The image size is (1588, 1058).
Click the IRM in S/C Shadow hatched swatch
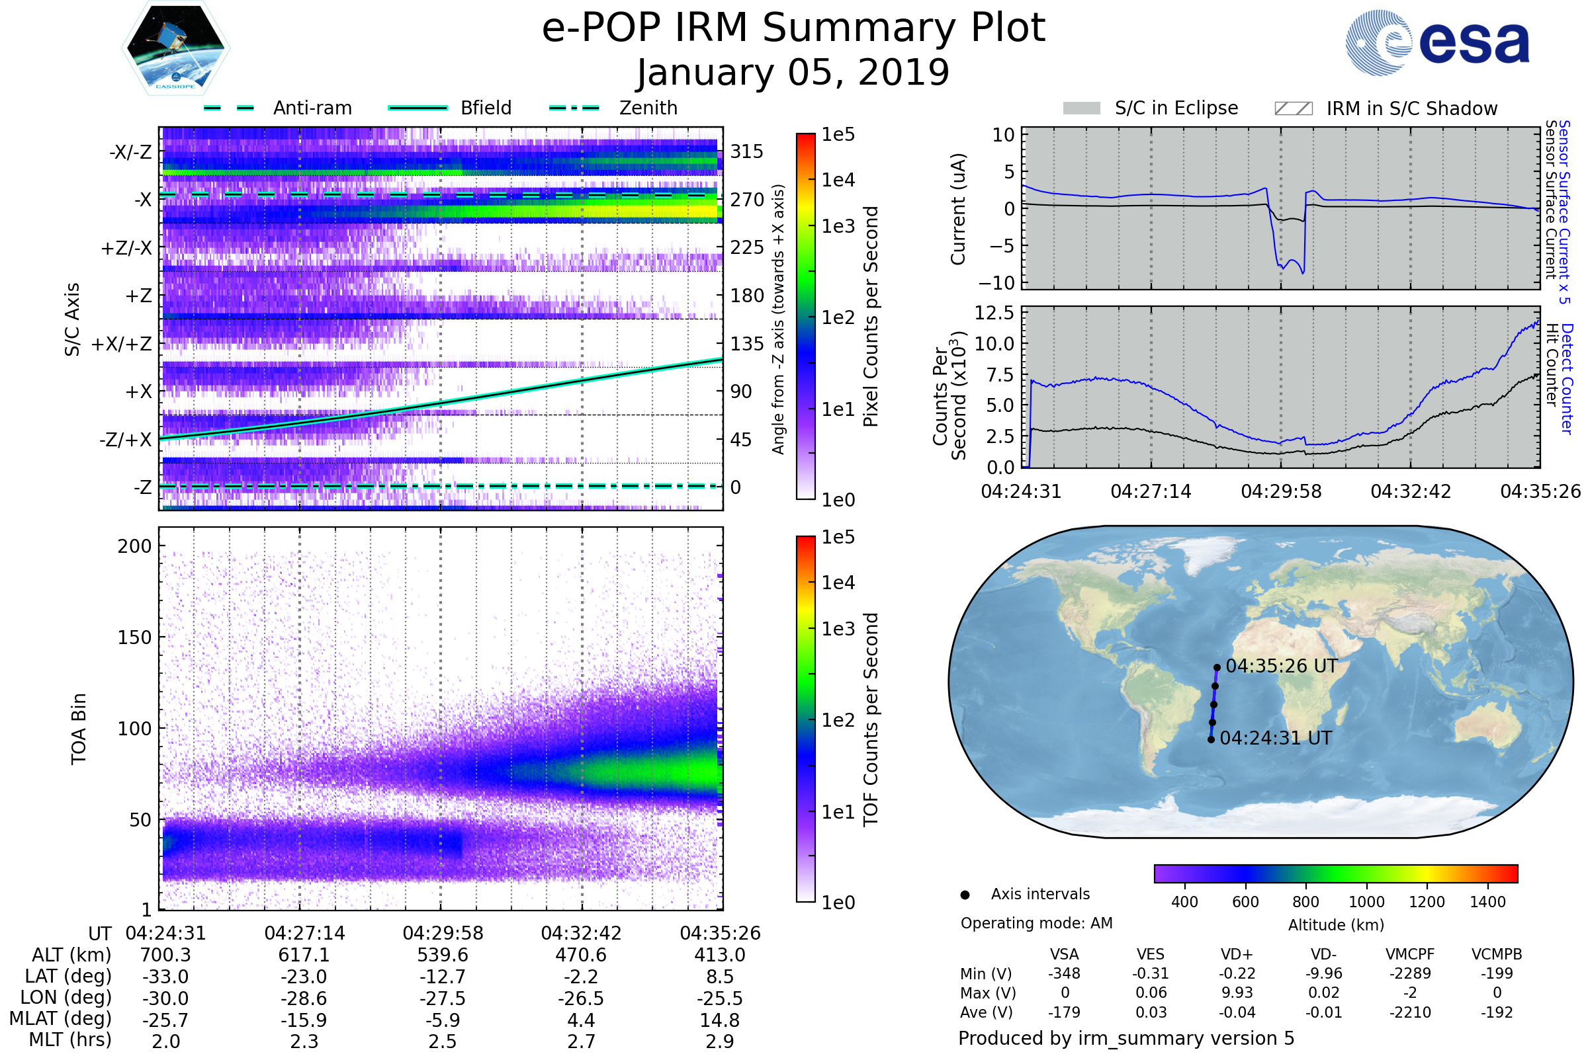click(x=1293, y=108)
